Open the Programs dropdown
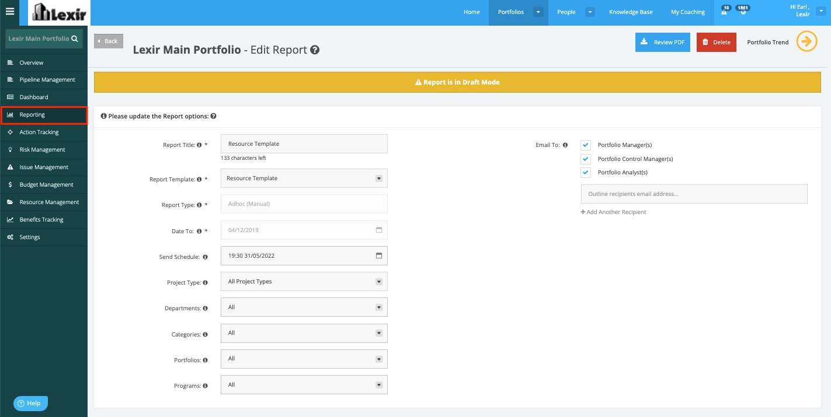The height and width of the screenshot is (417, 831). [304, 385]
